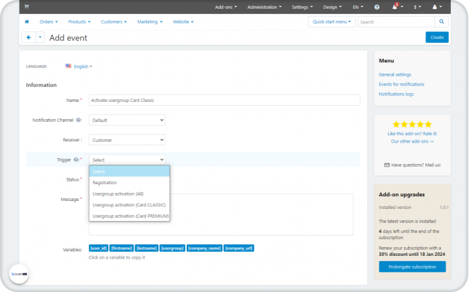This screenshot has width=469, height=292.
Task: Go to the Home dashboard icon
Action: pyautogui.click(x=27, y=21)
